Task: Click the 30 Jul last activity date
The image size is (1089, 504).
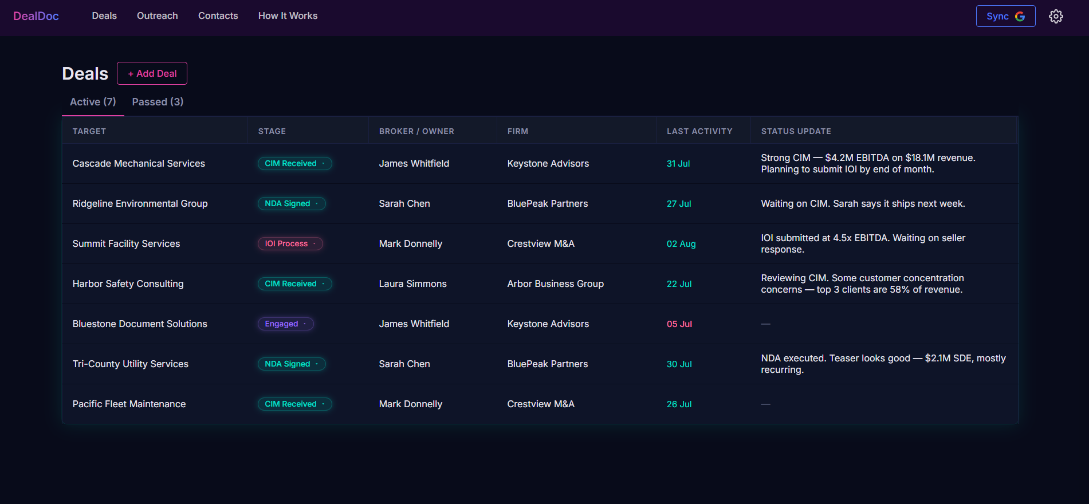Action: pyautogui.click(x=679, y=364)
